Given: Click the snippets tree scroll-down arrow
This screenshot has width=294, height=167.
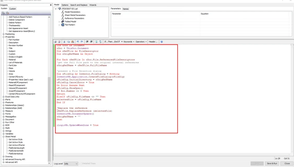Looking at the screenshot, I should pos(49,163).
